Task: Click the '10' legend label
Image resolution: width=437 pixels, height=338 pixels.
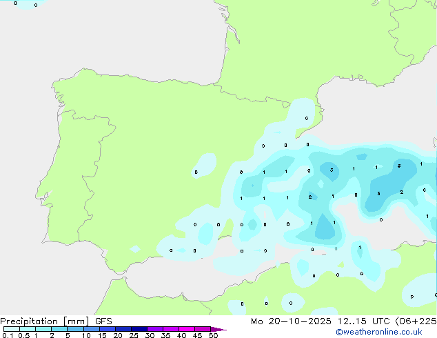Action: coord(86,335)
